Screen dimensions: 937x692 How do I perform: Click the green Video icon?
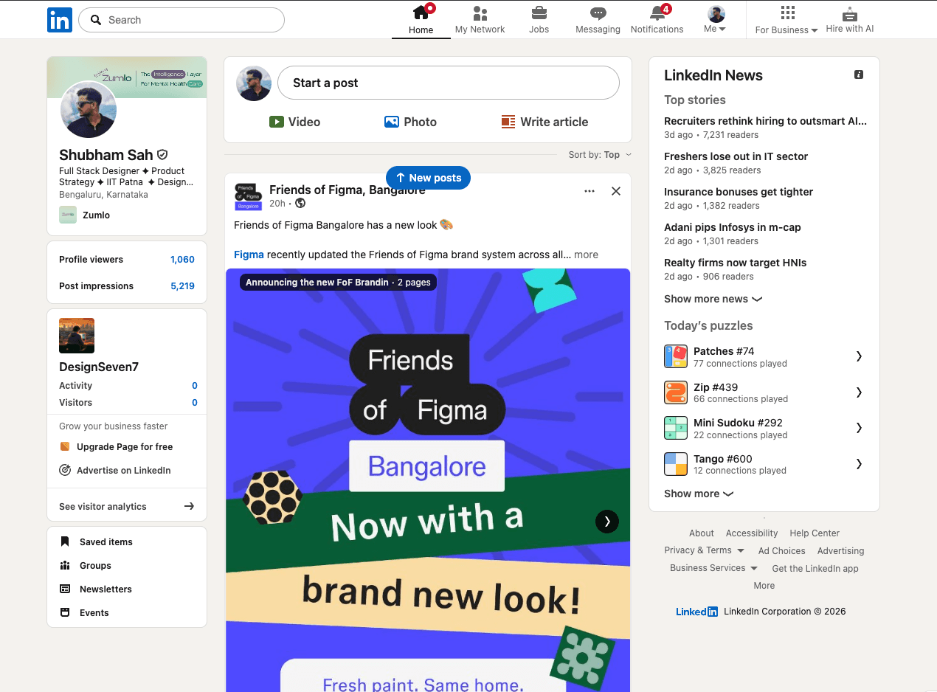(x=277, y=122)
